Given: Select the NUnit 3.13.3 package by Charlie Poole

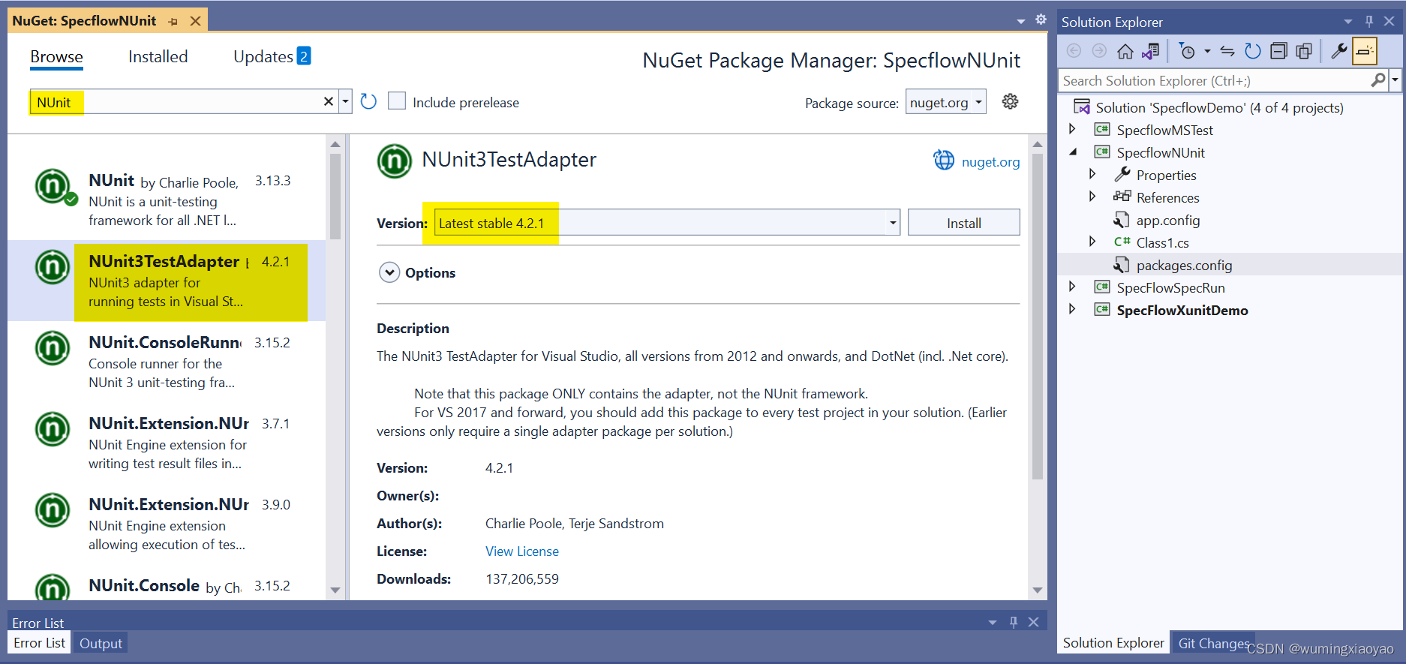Looking at the screenshot, I should pos(167,200).
